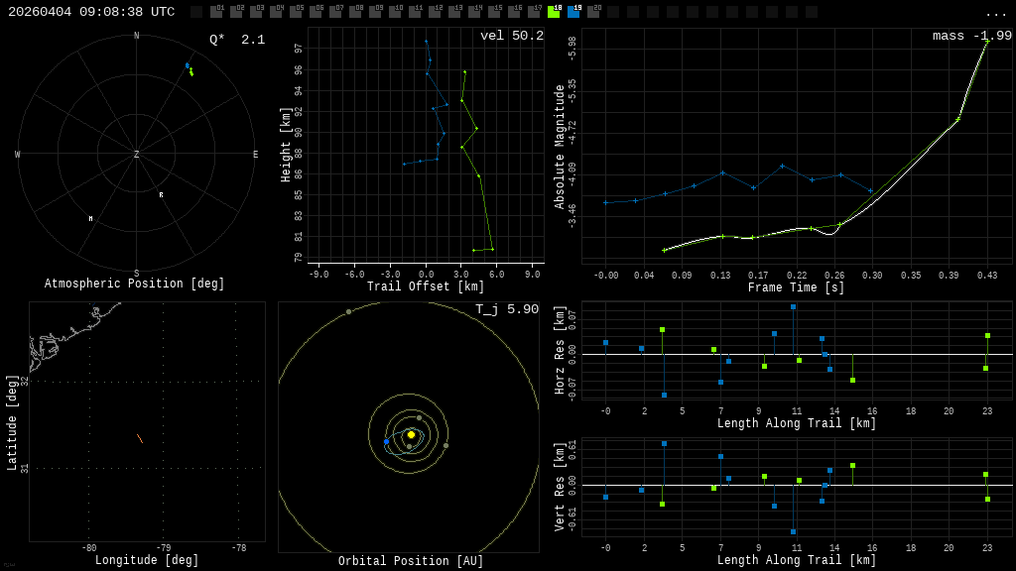Click the mass -1.99 readout

[971, 36]
